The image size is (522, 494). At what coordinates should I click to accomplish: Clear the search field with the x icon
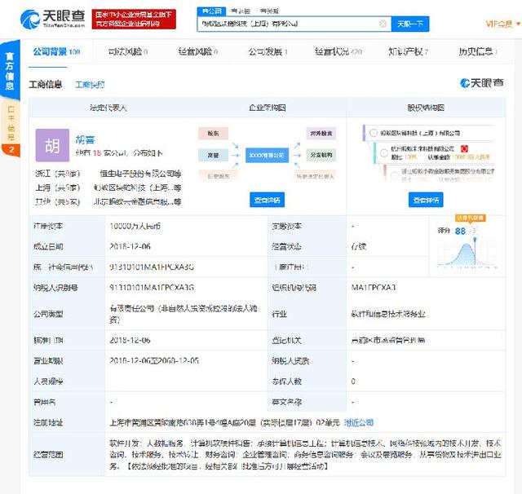tap(383, 24)
